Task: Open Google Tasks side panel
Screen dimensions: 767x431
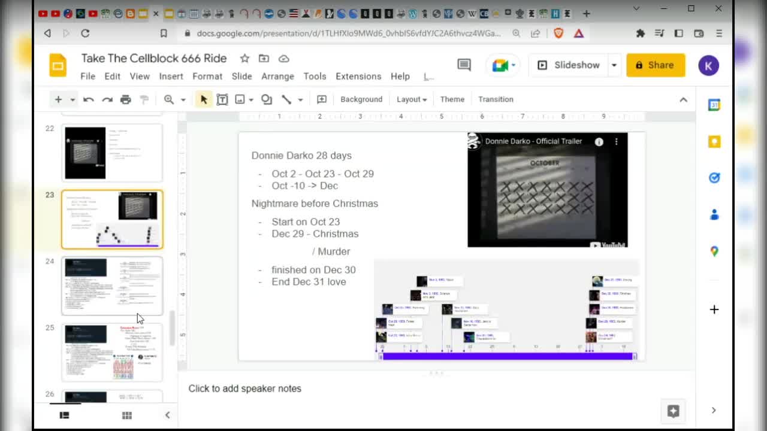Action: [714, 178]
